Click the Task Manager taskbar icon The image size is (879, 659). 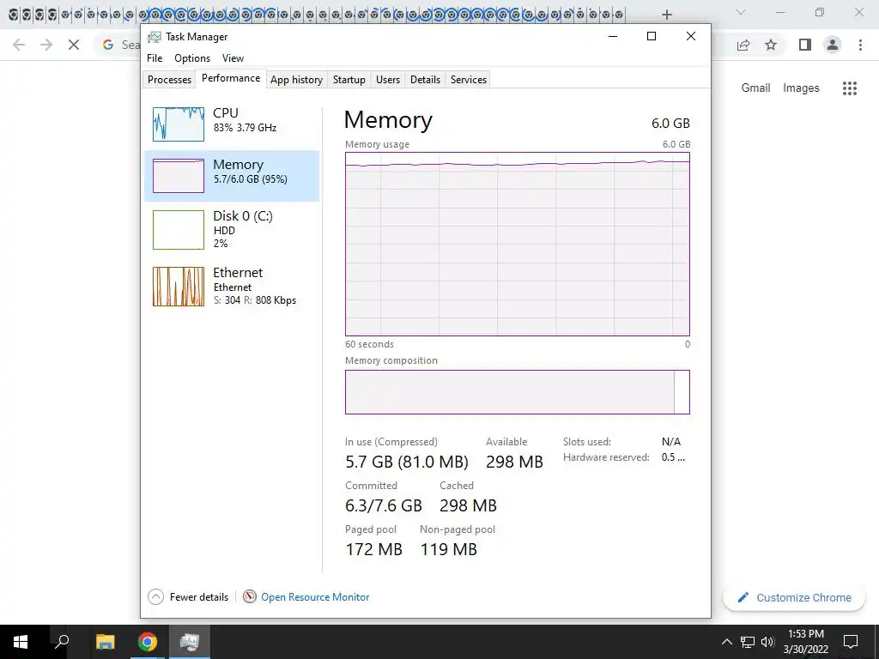[x=190, y=642]
